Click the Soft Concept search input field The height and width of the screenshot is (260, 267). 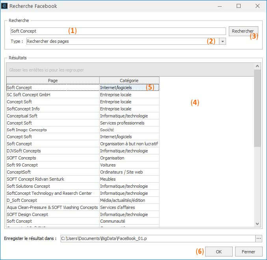118,31
